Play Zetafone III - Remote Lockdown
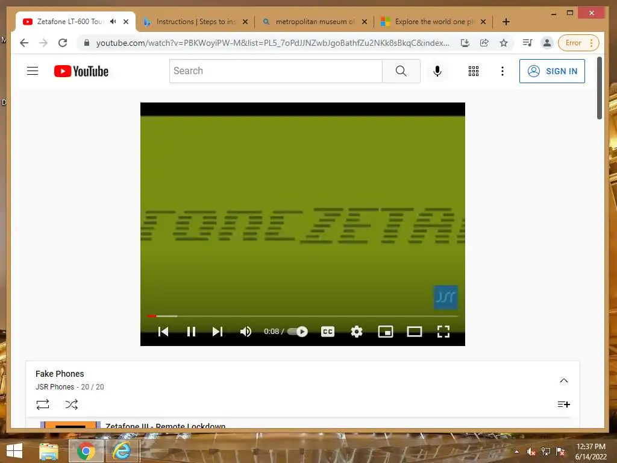 pyautogui.click(x=165, y=425)
